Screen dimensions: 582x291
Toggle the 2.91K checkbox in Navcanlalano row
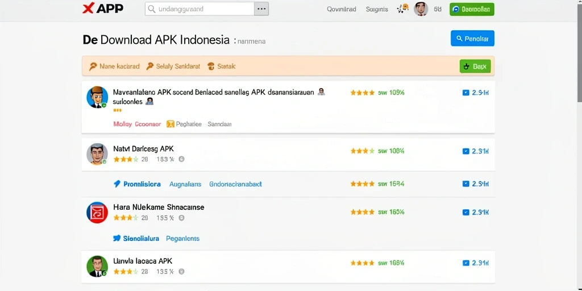[466, 93]
